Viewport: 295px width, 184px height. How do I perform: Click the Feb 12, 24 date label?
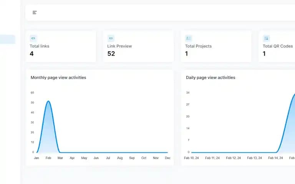(x=234, y=158)
